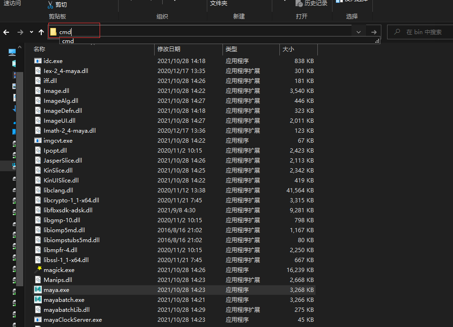Screen dimensions: 453x327
Task: Select file name KinUISlice.dll
Action: pyautogui.click(x=61, y=181)
